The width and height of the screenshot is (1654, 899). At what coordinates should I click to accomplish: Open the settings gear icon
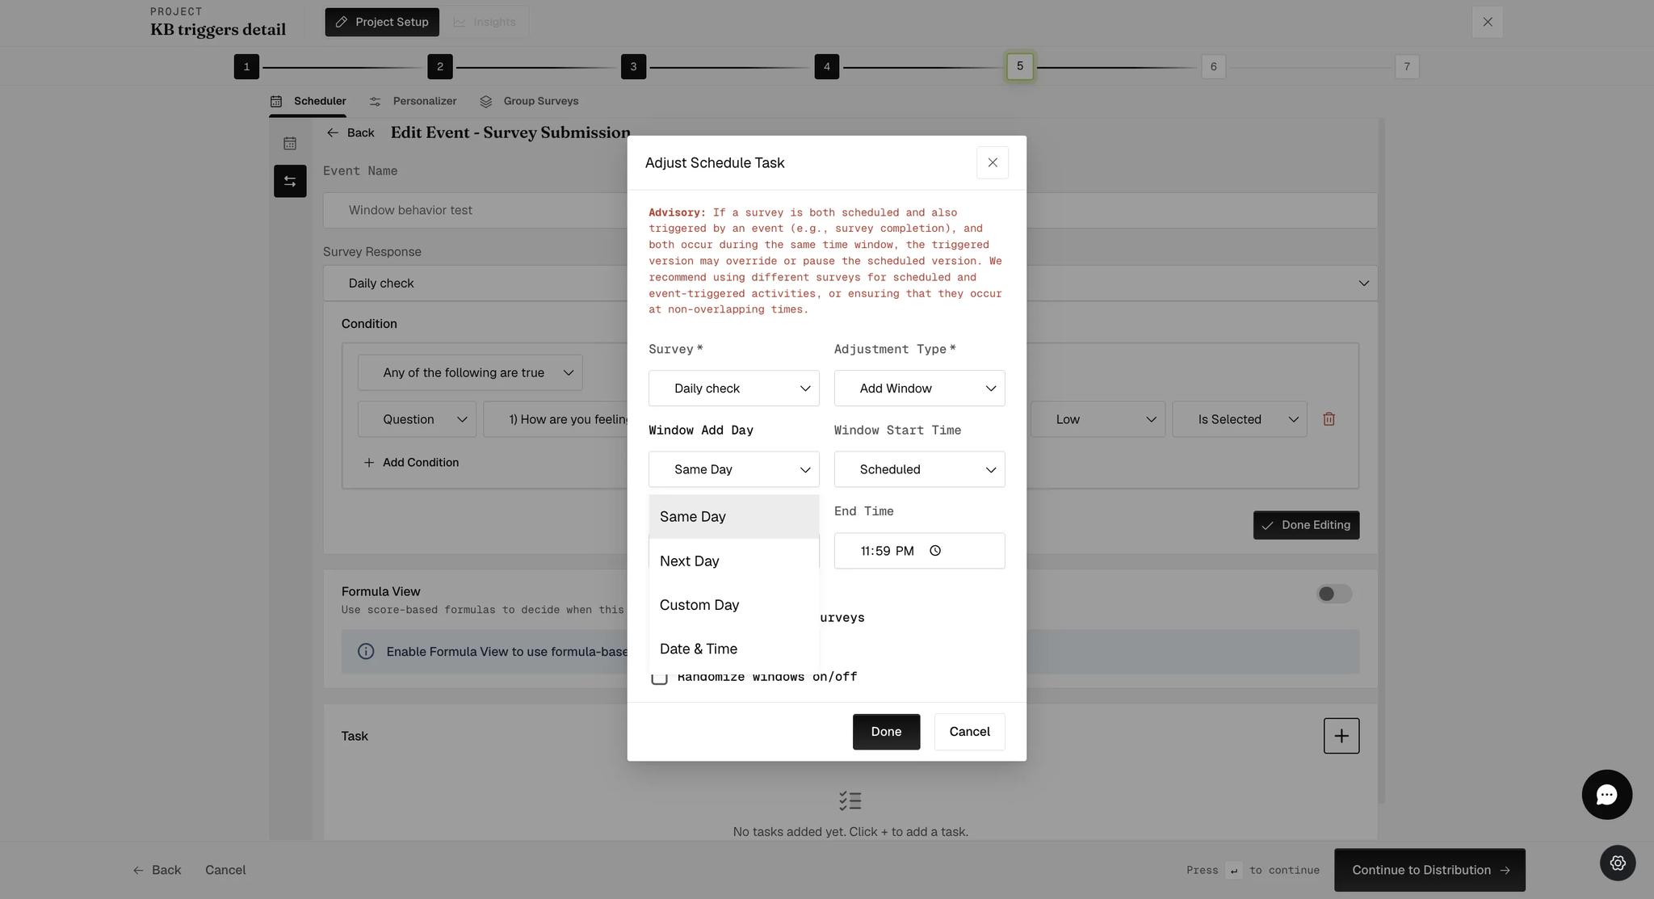click(x=1618, y=863)
